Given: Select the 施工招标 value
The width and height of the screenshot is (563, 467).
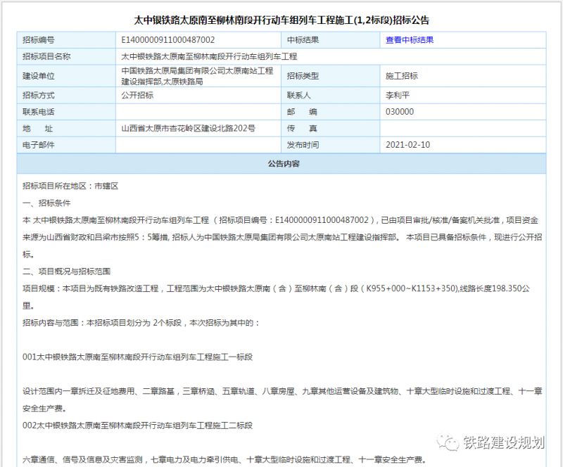Looking at the screenshot, I should coord(402,76).
